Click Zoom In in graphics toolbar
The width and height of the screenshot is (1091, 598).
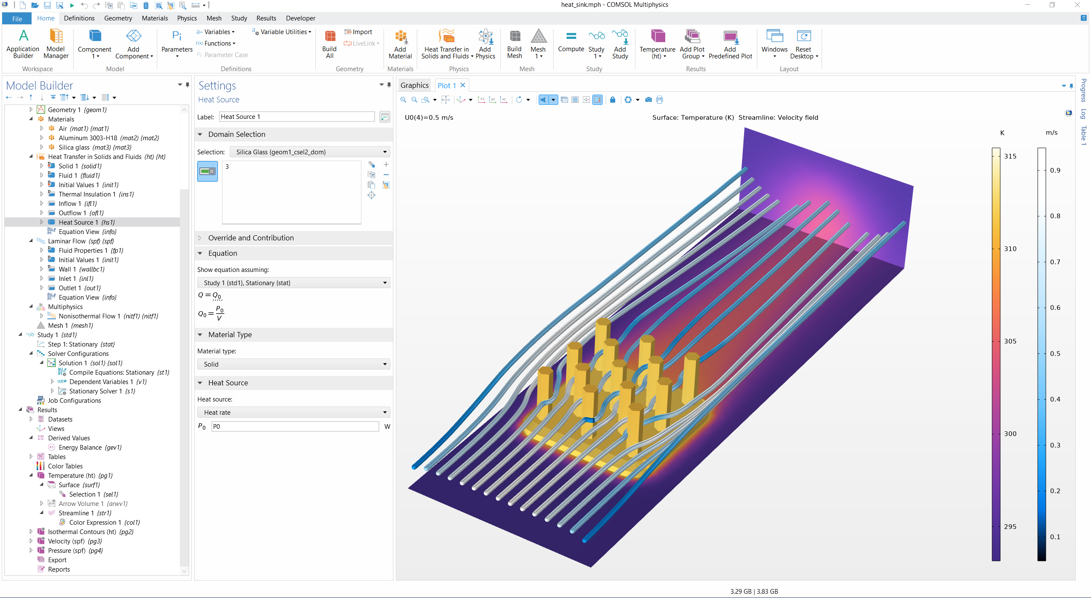(x=403, y=100)
